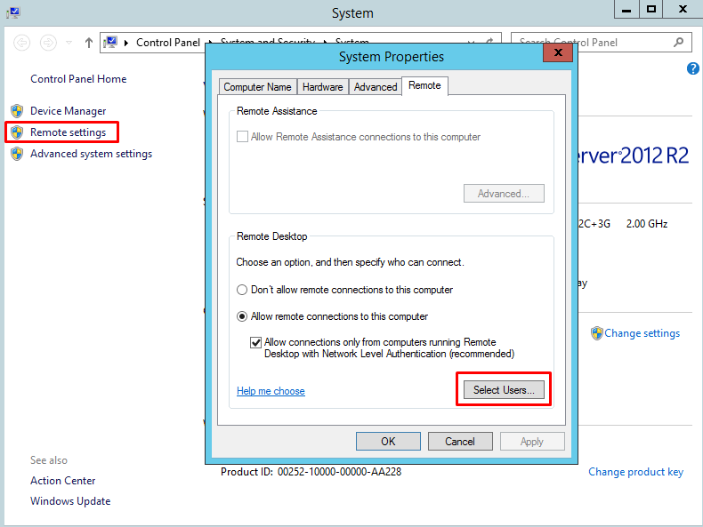The width and height of the screenshot is (703, 527).
Task: Switch to the Computer Name tab
Action: [257, 87]
